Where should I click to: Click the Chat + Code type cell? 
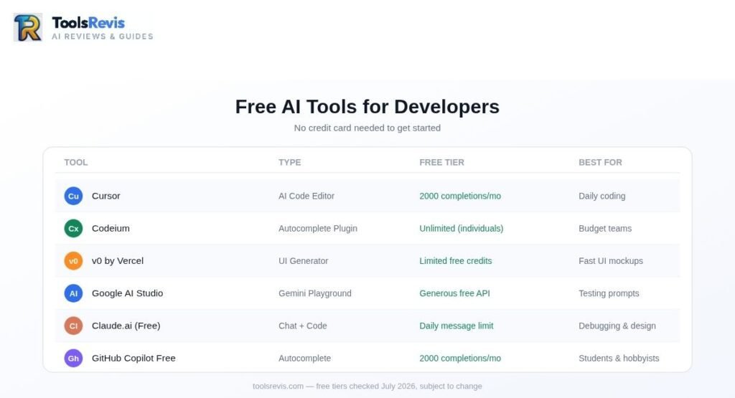pos(303,326)
